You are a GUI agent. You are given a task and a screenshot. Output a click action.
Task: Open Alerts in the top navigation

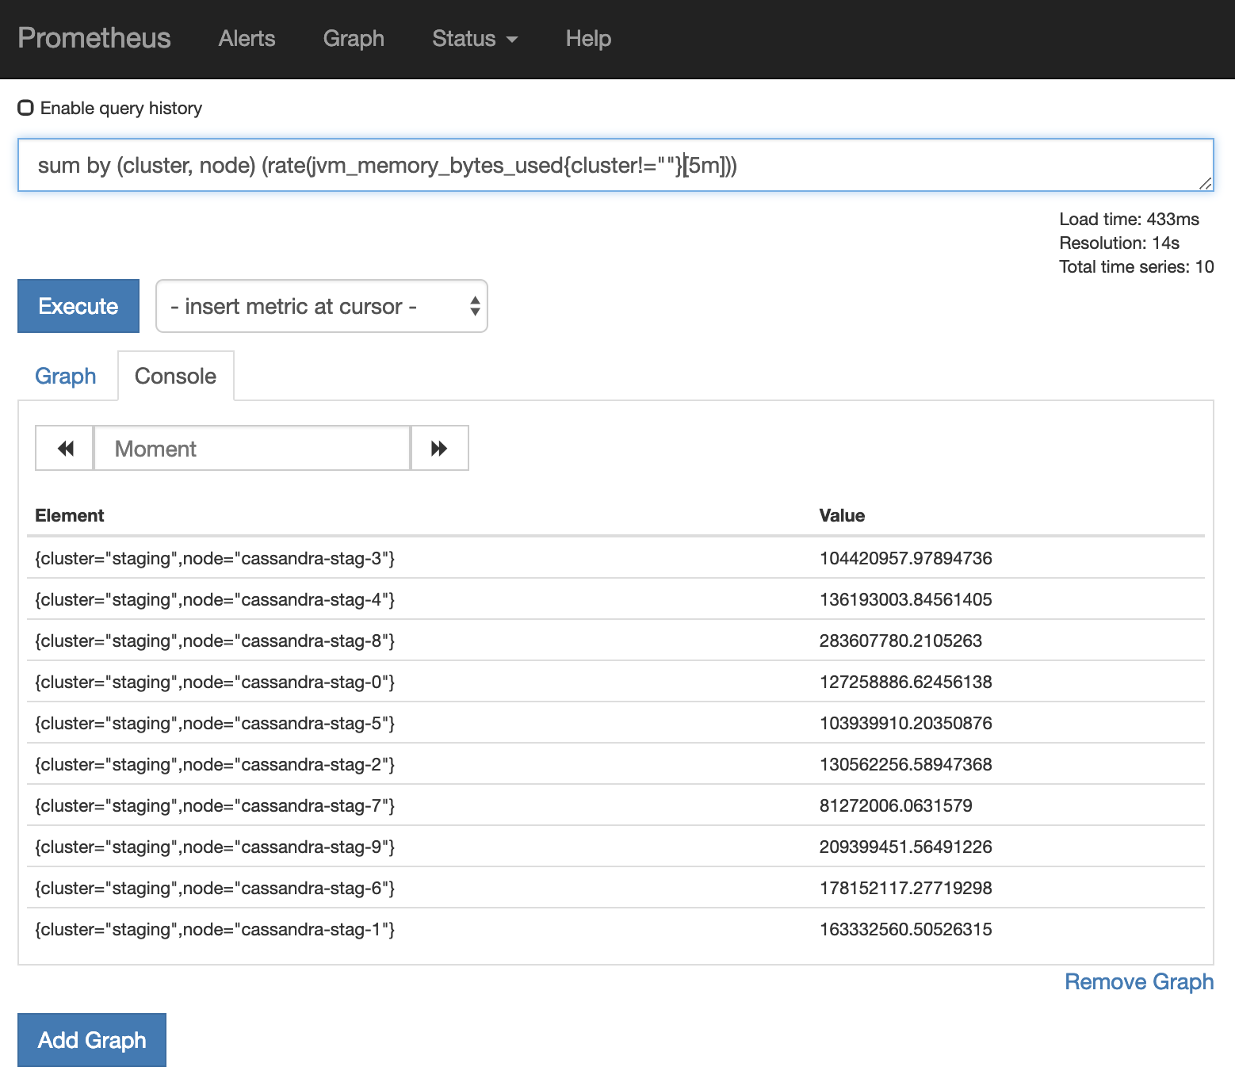[x=247, y=39]
